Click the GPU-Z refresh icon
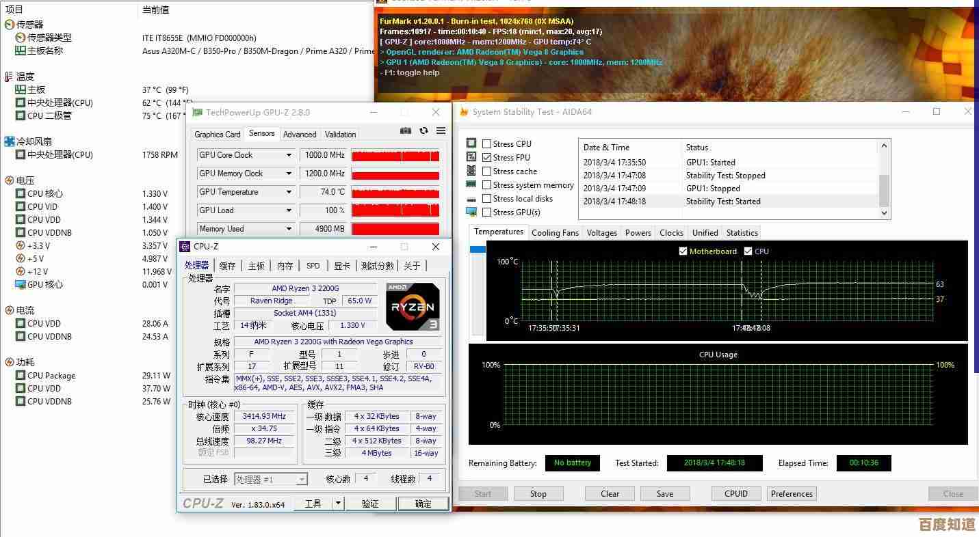This screenshot has height=537, width=979. [x=423, y=131]
